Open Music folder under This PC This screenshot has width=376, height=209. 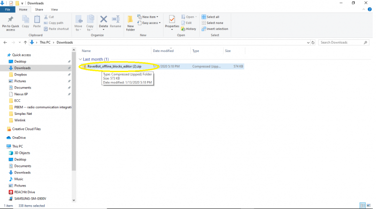click(x=19, y=179)
